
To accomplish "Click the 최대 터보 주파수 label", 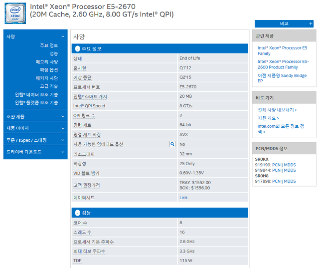I will pos(89,251).
